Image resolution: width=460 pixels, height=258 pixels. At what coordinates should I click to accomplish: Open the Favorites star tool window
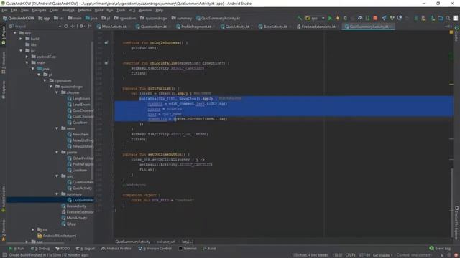pyautogui.click(x=4, y=231)
